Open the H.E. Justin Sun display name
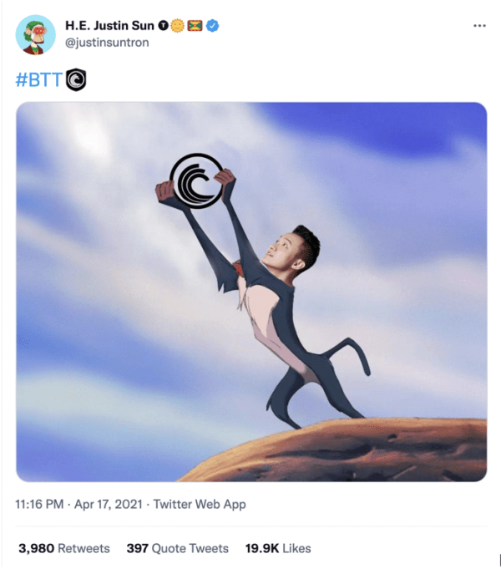This screenshot has height=569, width=501. click(x=109, y=27)
